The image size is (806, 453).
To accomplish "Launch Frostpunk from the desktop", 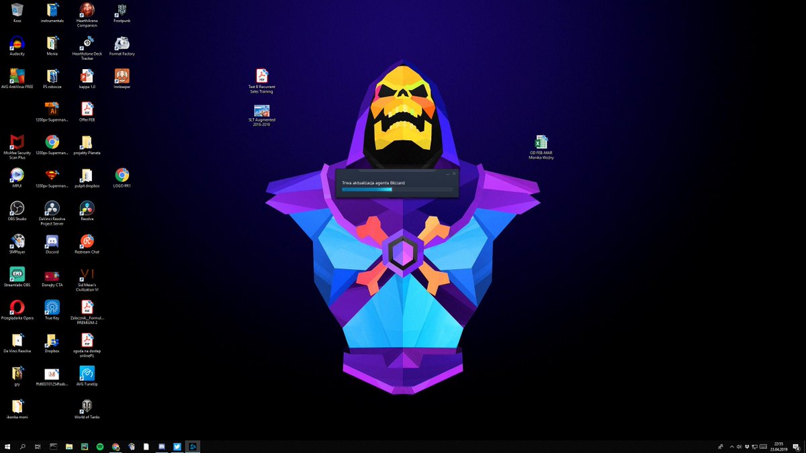I will point(122,13).
